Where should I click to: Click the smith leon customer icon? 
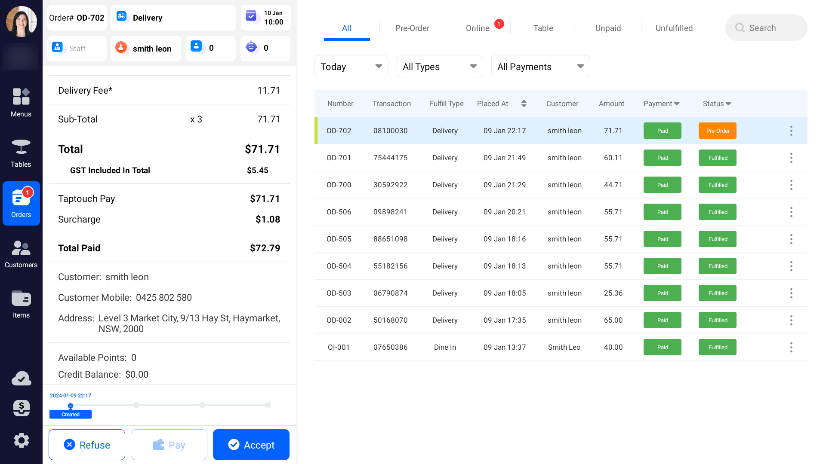pyautogui.click(x=121, y=47)
